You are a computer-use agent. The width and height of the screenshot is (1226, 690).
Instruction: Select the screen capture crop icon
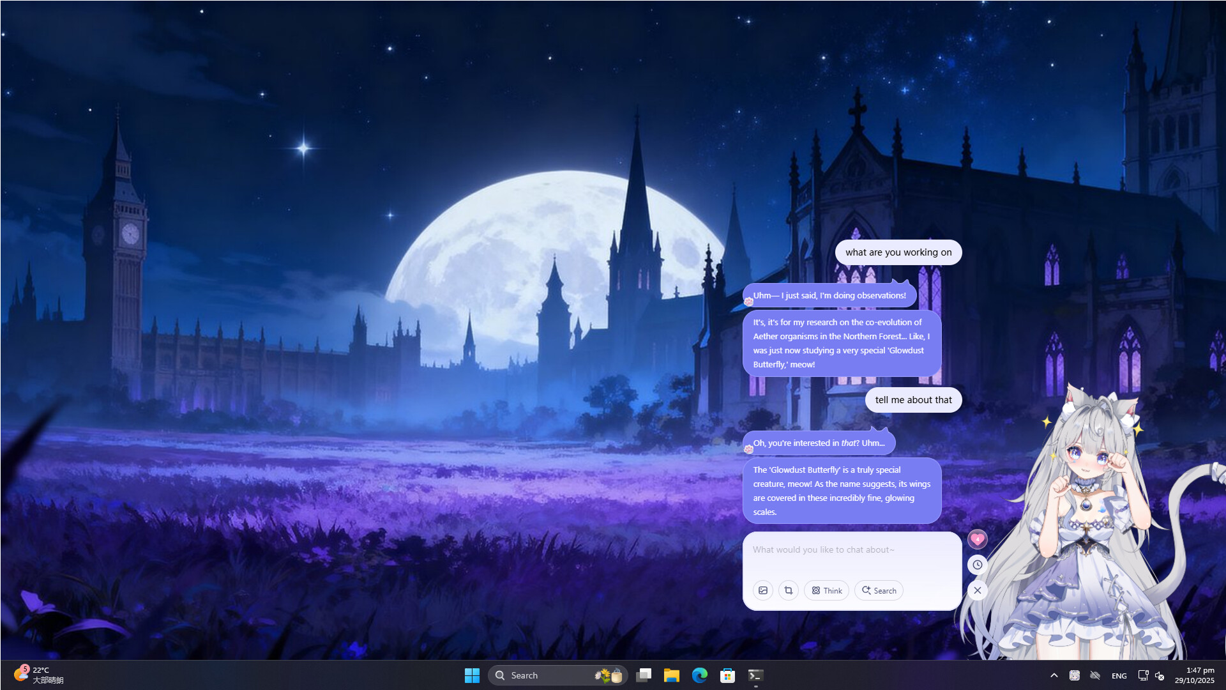coord(789,590)
